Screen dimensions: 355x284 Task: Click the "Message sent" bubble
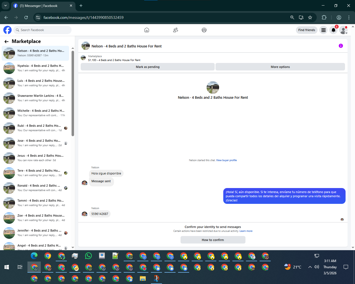(101, 181)
